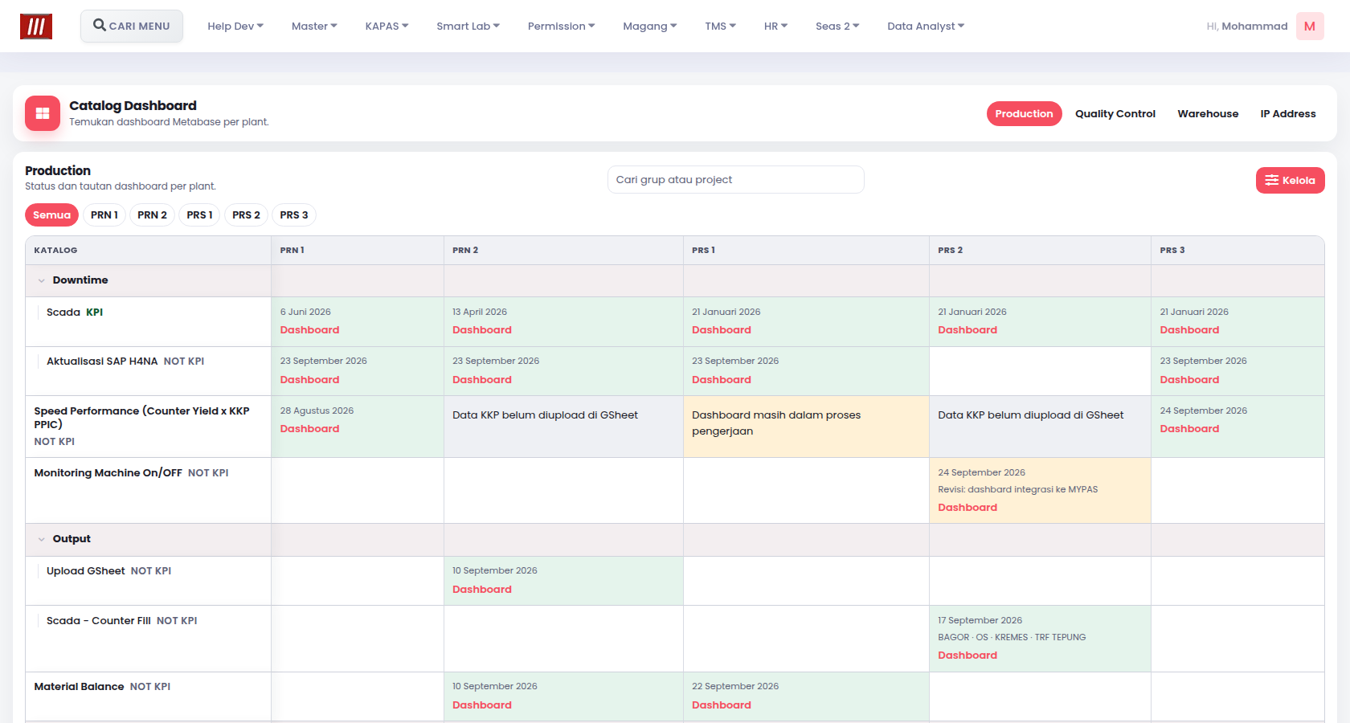Screen dimensions: 1350x723
Task: Click the Kelola manage button
Action: tap(1290, 180)
